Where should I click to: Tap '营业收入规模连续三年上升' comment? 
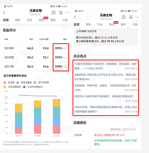pos(110,135)
